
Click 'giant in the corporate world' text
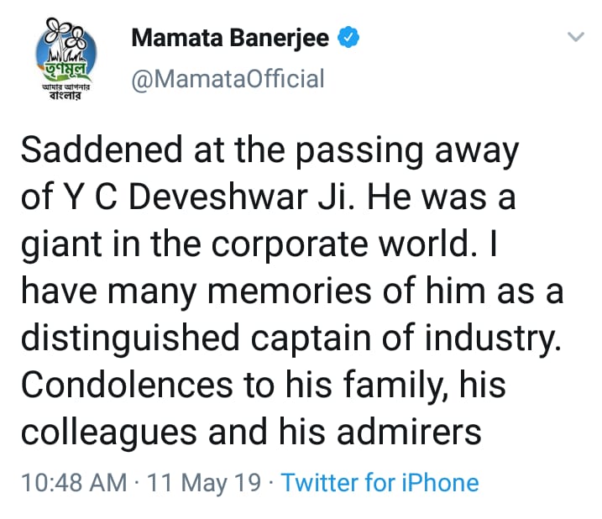pyautogui.click(x=246, y=244)
